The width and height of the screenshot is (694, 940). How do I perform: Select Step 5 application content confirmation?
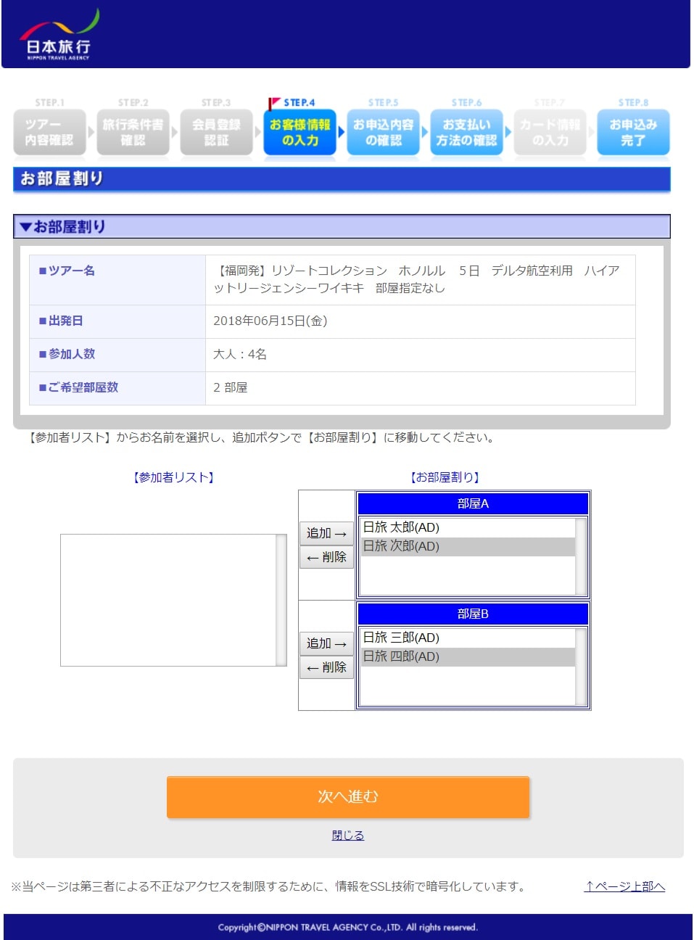click(x=383, y=132)
